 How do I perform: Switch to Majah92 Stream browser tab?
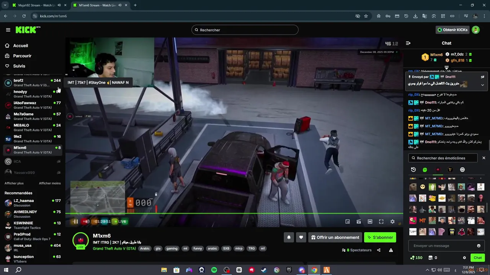point(36,5)
